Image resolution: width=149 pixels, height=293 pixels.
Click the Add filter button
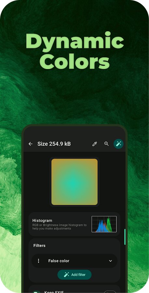click(74, 275)
